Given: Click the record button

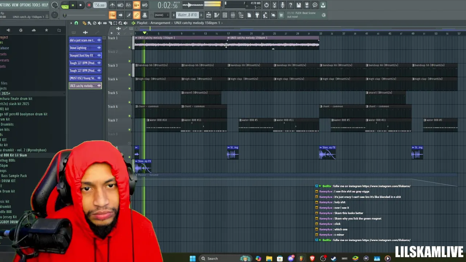Looking at the screenshot, I should coord(89,5).
